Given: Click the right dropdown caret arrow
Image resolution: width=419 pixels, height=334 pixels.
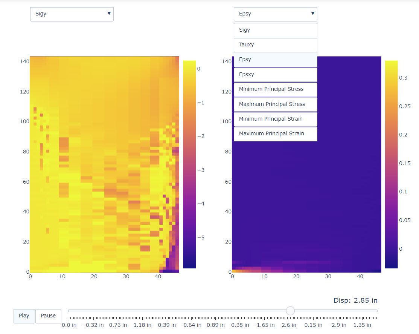Looking at the screenshot, I should point(312,14).
